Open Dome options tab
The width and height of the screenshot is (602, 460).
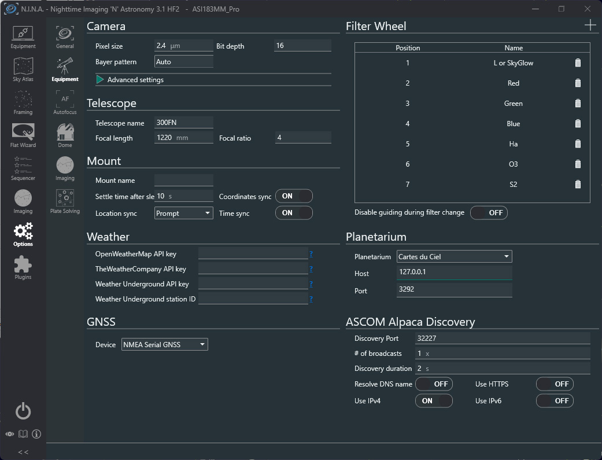click(65, 136)
